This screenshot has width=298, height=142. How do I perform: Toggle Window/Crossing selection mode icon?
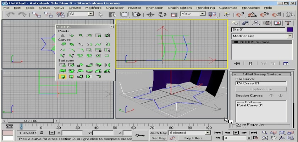pyautogui.click(x=137, y=15)
